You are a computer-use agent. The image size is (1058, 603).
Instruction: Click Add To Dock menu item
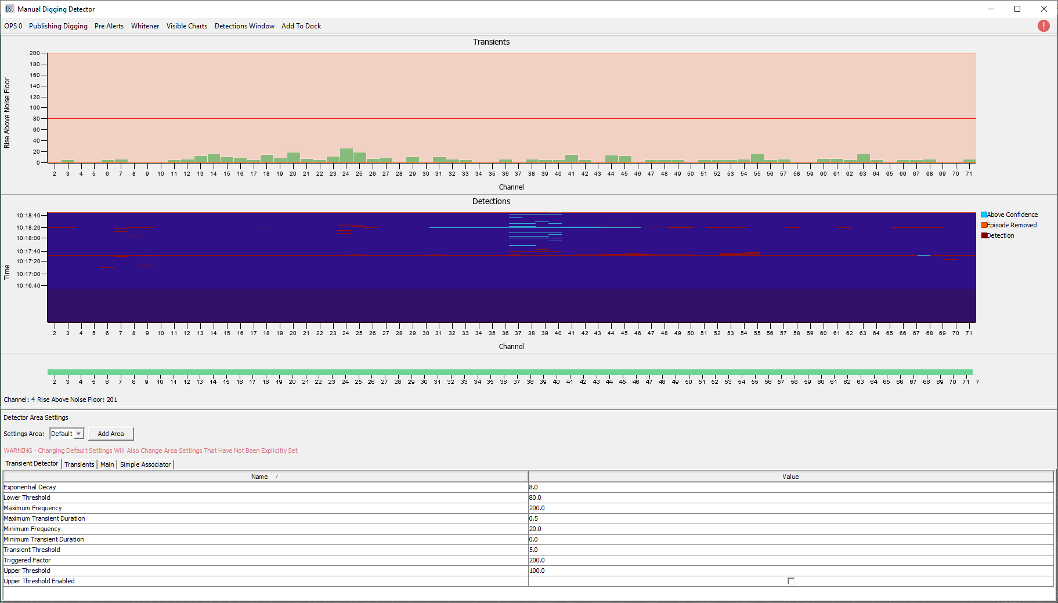(x=301, y=26)
